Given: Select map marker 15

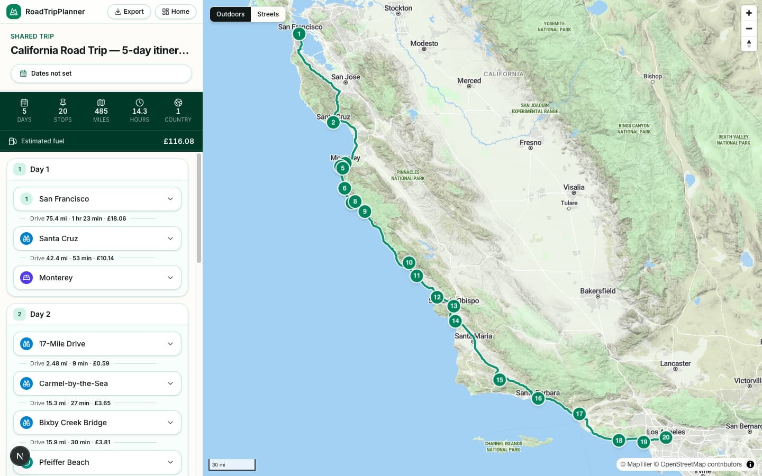Looking at the screenshot, I should pos(500,380).
